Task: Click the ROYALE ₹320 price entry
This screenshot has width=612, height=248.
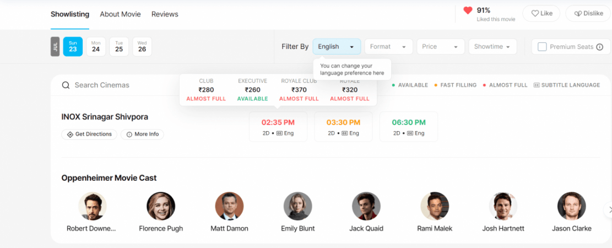Action: pyautogui.click(x=350, y=90)
